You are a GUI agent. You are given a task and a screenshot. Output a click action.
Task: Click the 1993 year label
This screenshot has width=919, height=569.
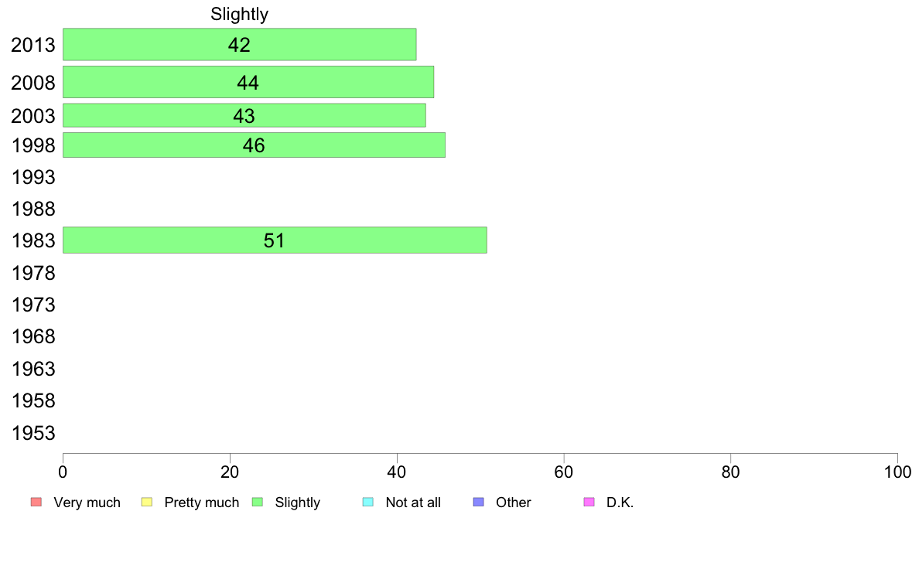pos(33,178)
